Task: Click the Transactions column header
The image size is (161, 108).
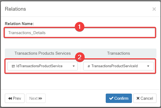Action: point(118,53)
